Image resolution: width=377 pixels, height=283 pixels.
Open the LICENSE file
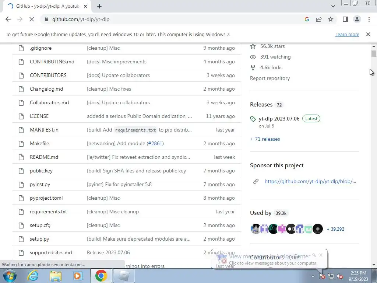[x=39, y=116]
